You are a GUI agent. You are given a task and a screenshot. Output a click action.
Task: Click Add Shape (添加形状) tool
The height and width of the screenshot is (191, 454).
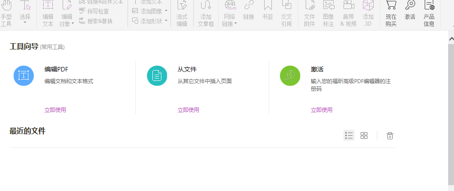pos(147,21)
